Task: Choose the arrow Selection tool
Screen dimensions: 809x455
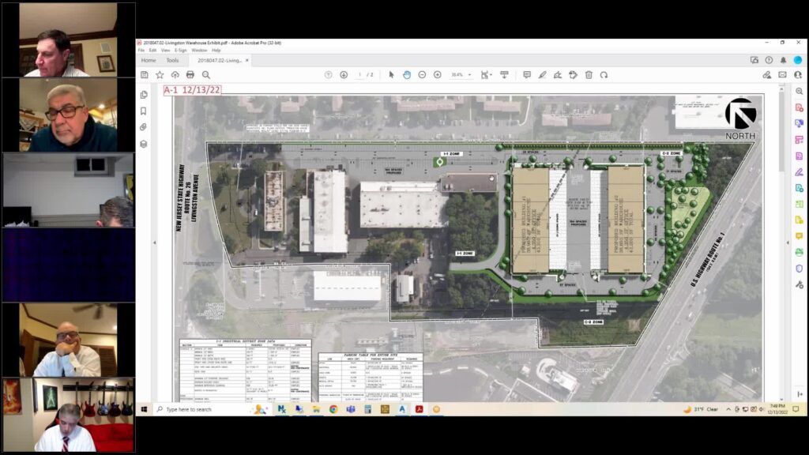Action: (x=392, y=75)
